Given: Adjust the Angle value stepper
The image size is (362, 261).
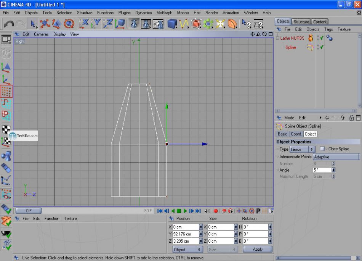Looking at the screenshot, I should 333,170.
